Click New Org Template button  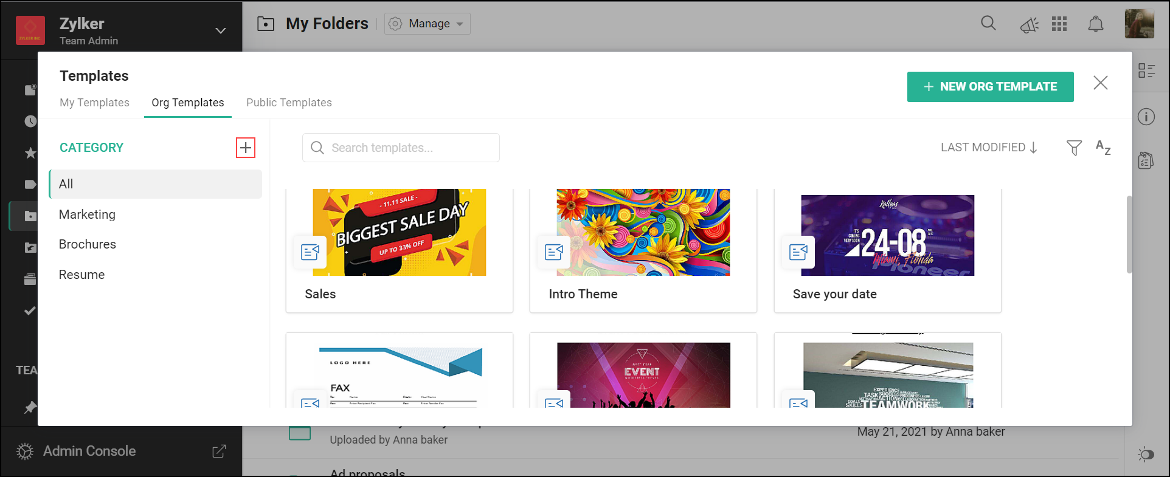(990, 87)
